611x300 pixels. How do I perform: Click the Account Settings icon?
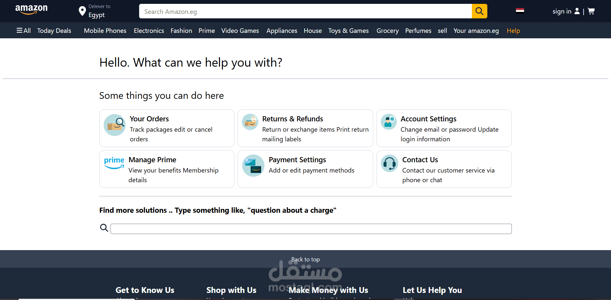[389, 122]
